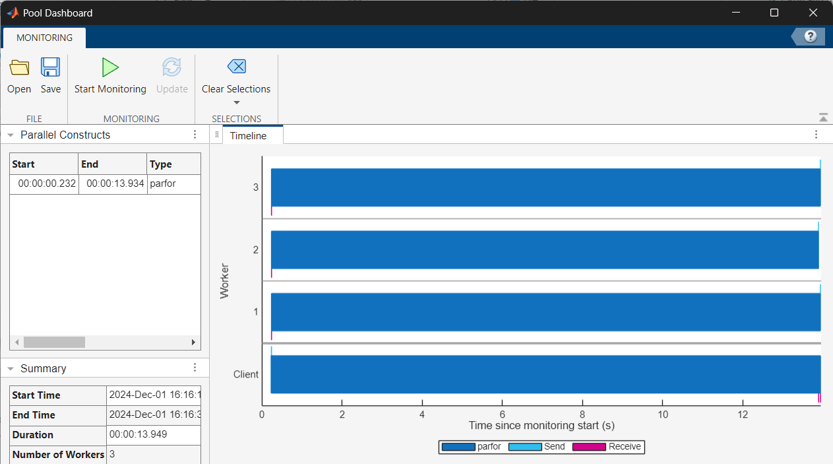Click the Start Monitoring play icon
This screenshot has height=464, width=833.
tap(109, 67)
